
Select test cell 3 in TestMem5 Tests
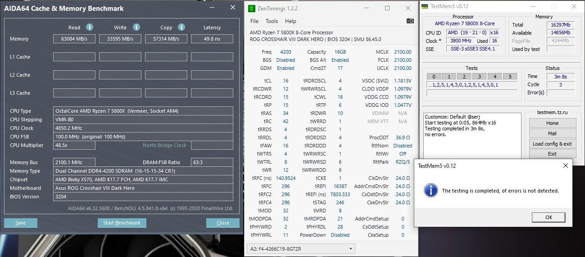pos(480,77)
